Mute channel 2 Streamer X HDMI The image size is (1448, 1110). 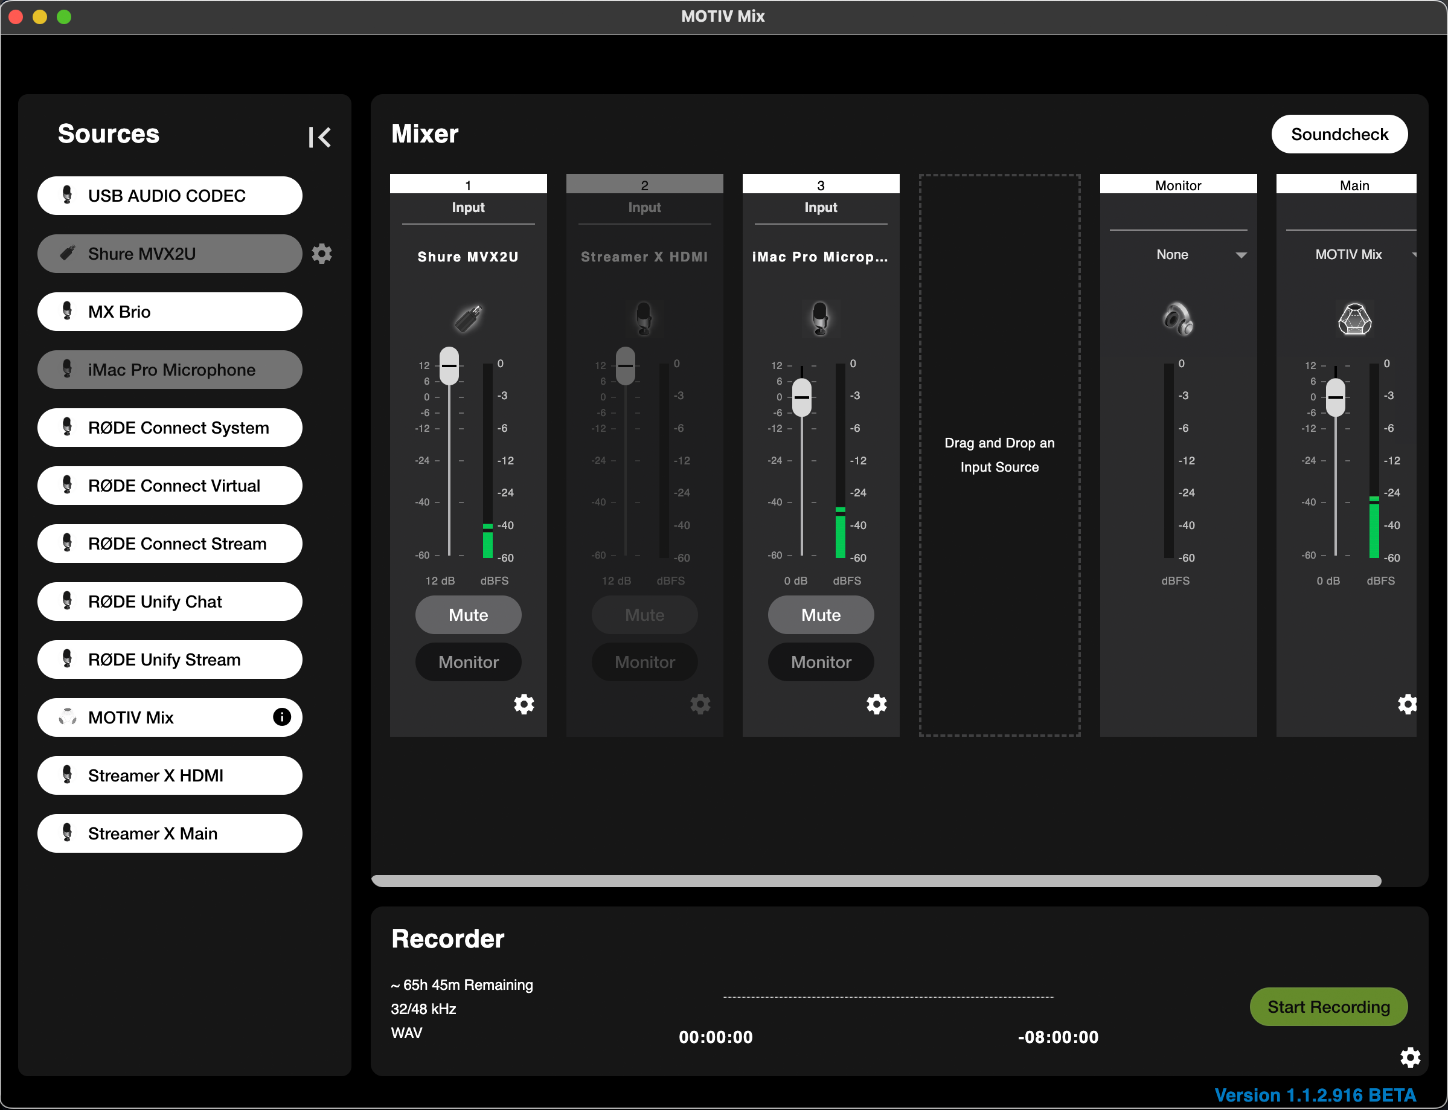(x=645, y=614)
